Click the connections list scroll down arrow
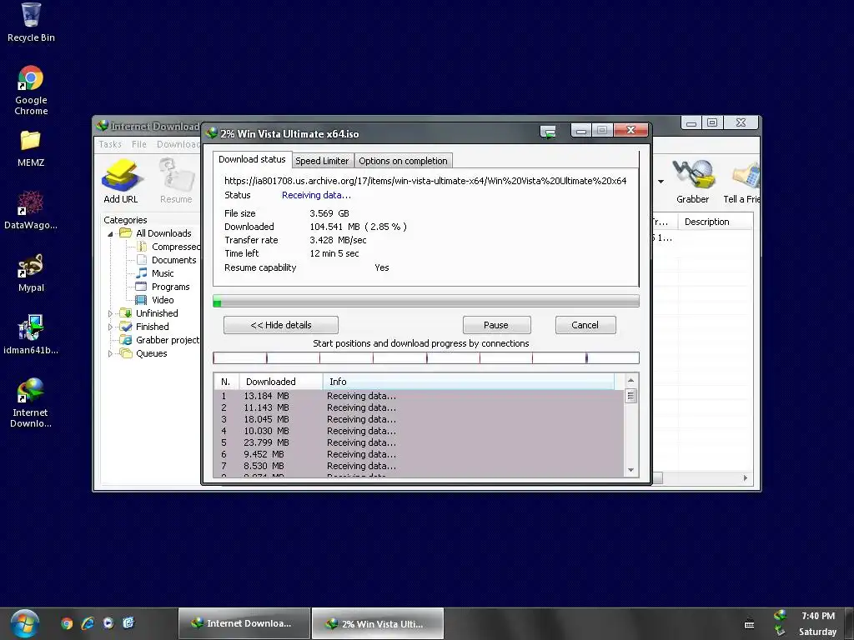 [x=630, y=470]
